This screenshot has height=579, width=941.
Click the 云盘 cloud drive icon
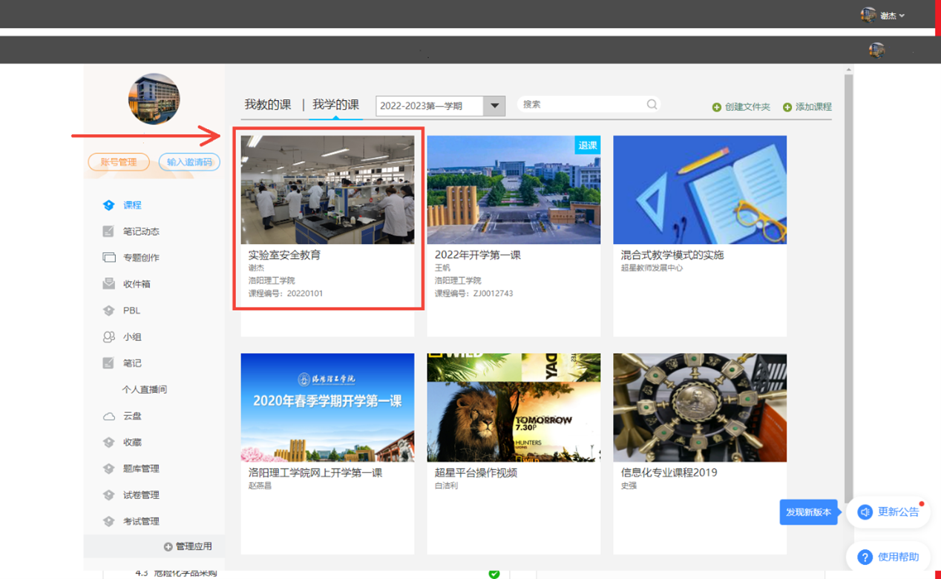click(x=109, y=416)
